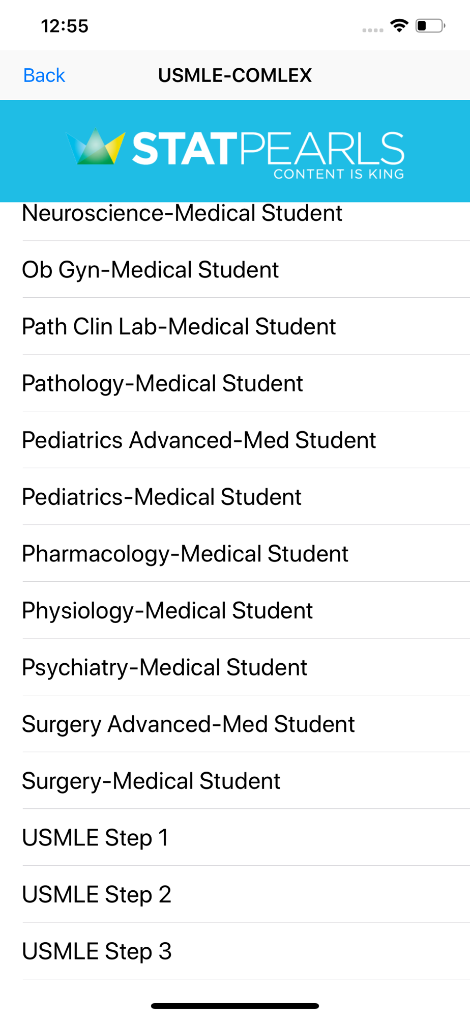Viewport: 470px width, 1018px height.
Task: Tap the StatPearls Content is King text
Action: click(269, 155)
